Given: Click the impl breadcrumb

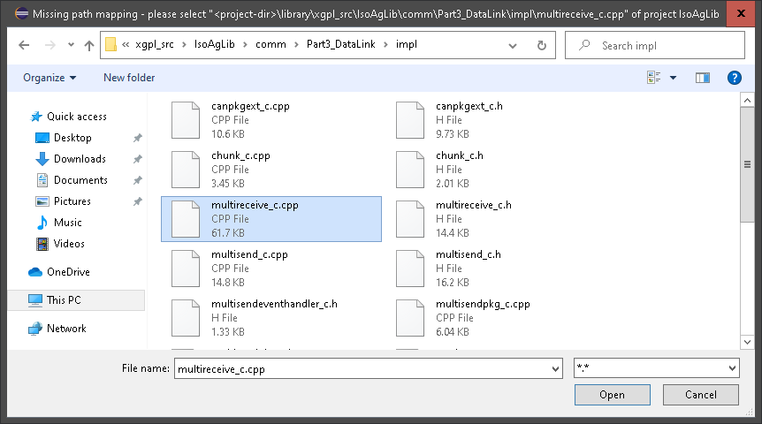Looking at the screenshot, I should pos(407,45).
